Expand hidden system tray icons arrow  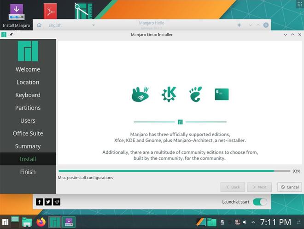coord(253,222)
